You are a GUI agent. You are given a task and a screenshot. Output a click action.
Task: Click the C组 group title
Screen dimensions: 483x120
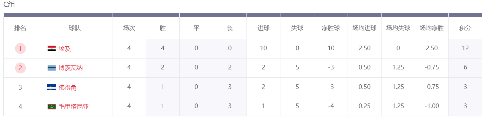[9, 5]
